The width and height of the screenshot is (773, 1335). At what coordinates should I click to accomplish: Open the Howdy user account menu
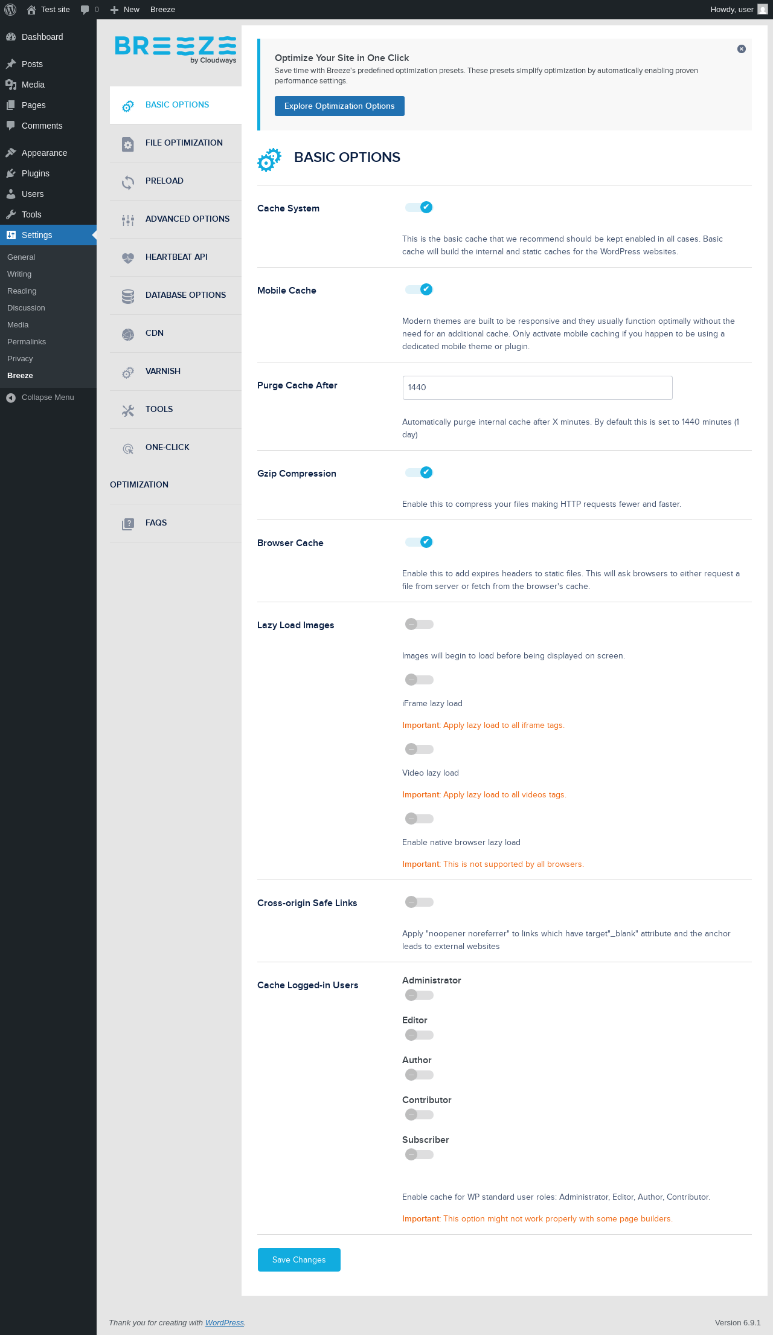click(x=738, y=10)
